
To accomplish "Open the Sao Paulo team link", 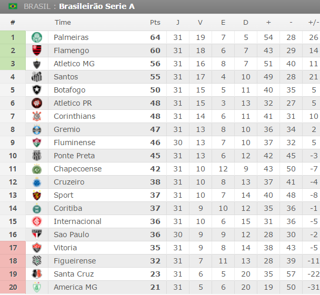I will (x=72, y=235).
